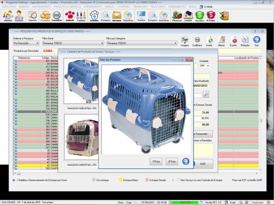Click the red A Pagar dollar icon
This screenshot has width=274, height=205.
[x=211, y=16]
